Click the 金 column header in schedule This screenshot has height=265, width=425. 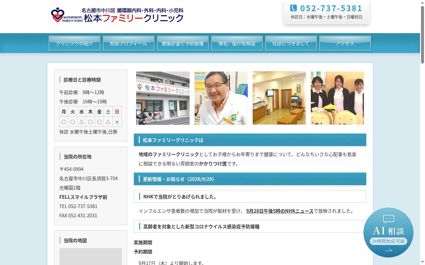[99, 112]
